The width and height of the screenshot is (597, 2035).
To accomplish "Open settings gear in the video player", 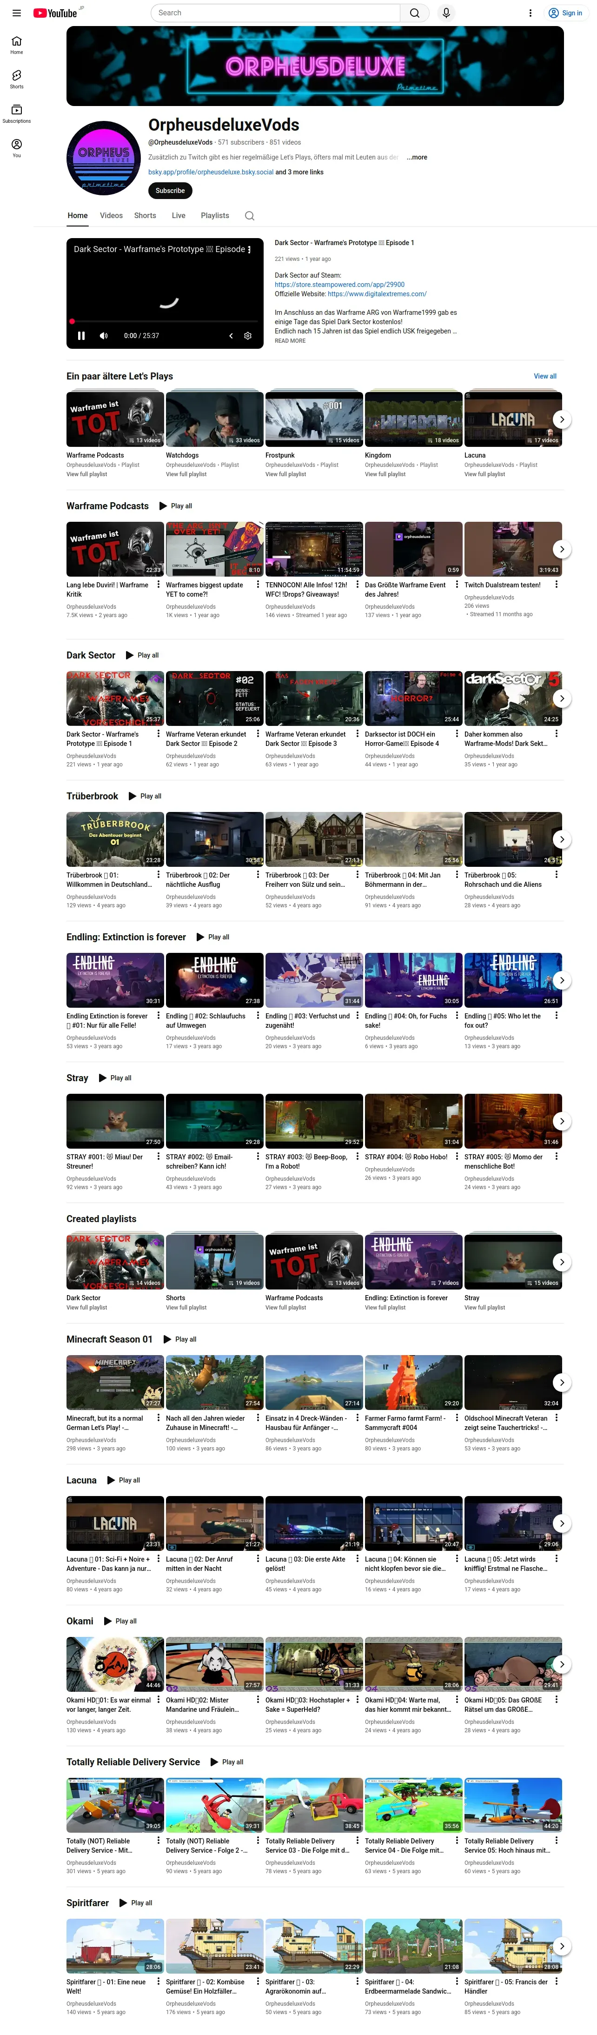I will (248, 336).
